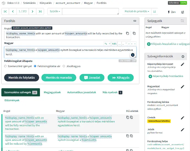Open info icon in Szöveginformációk header

[183, 56]
